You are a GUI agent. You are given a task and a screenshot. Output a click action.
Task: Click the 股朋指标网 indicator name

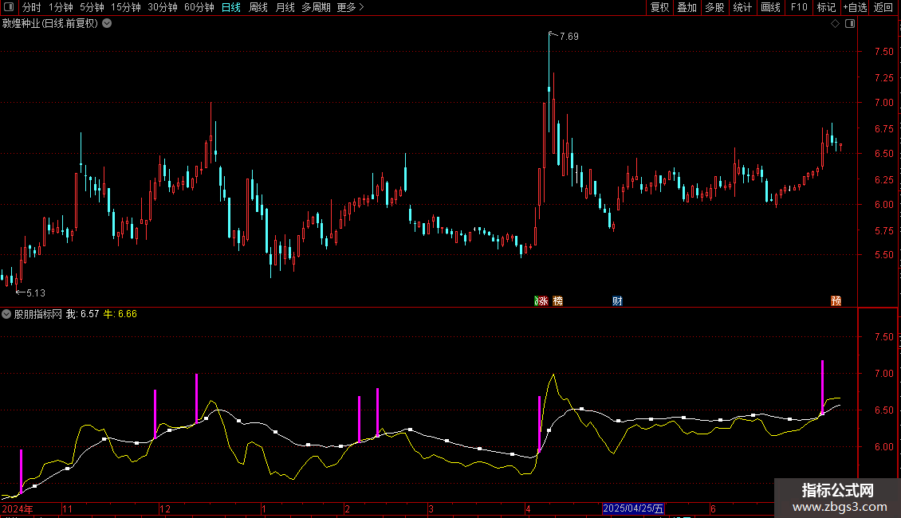click(38, 314)
